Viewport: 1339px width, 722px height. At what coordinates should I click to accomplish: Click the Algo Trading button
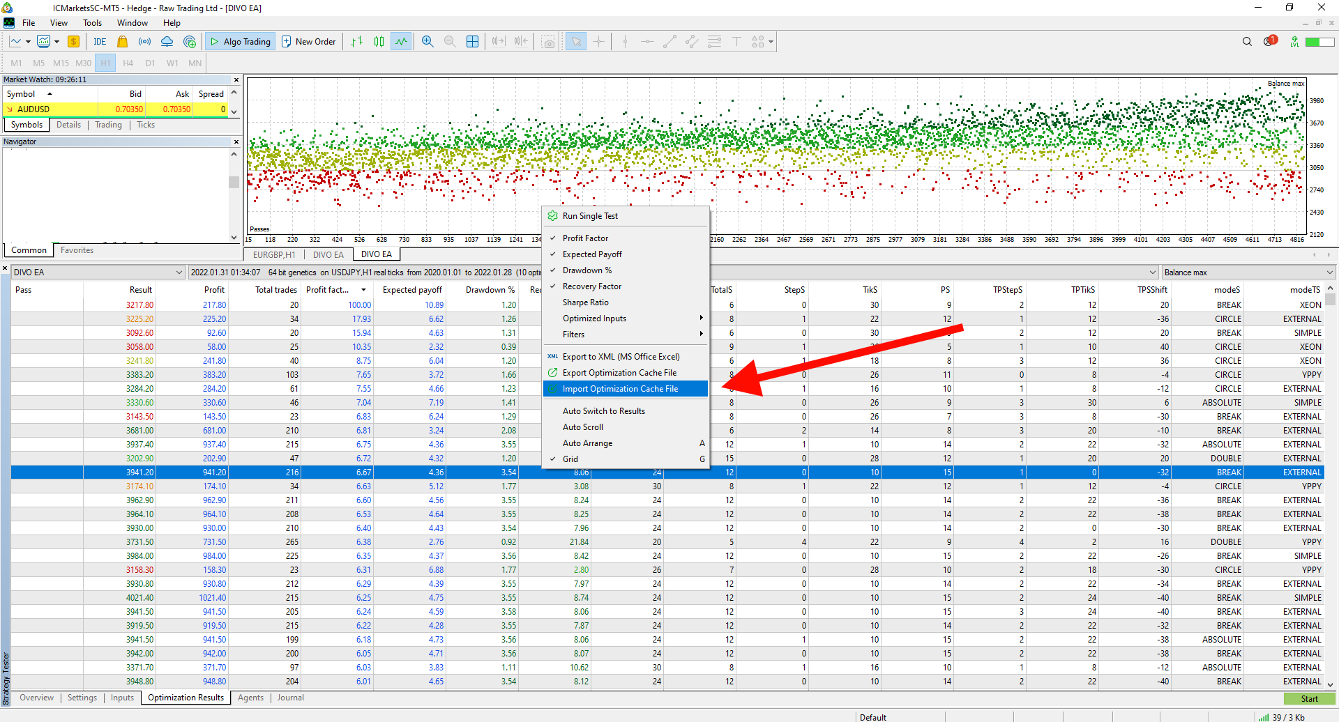pos(240,42)
